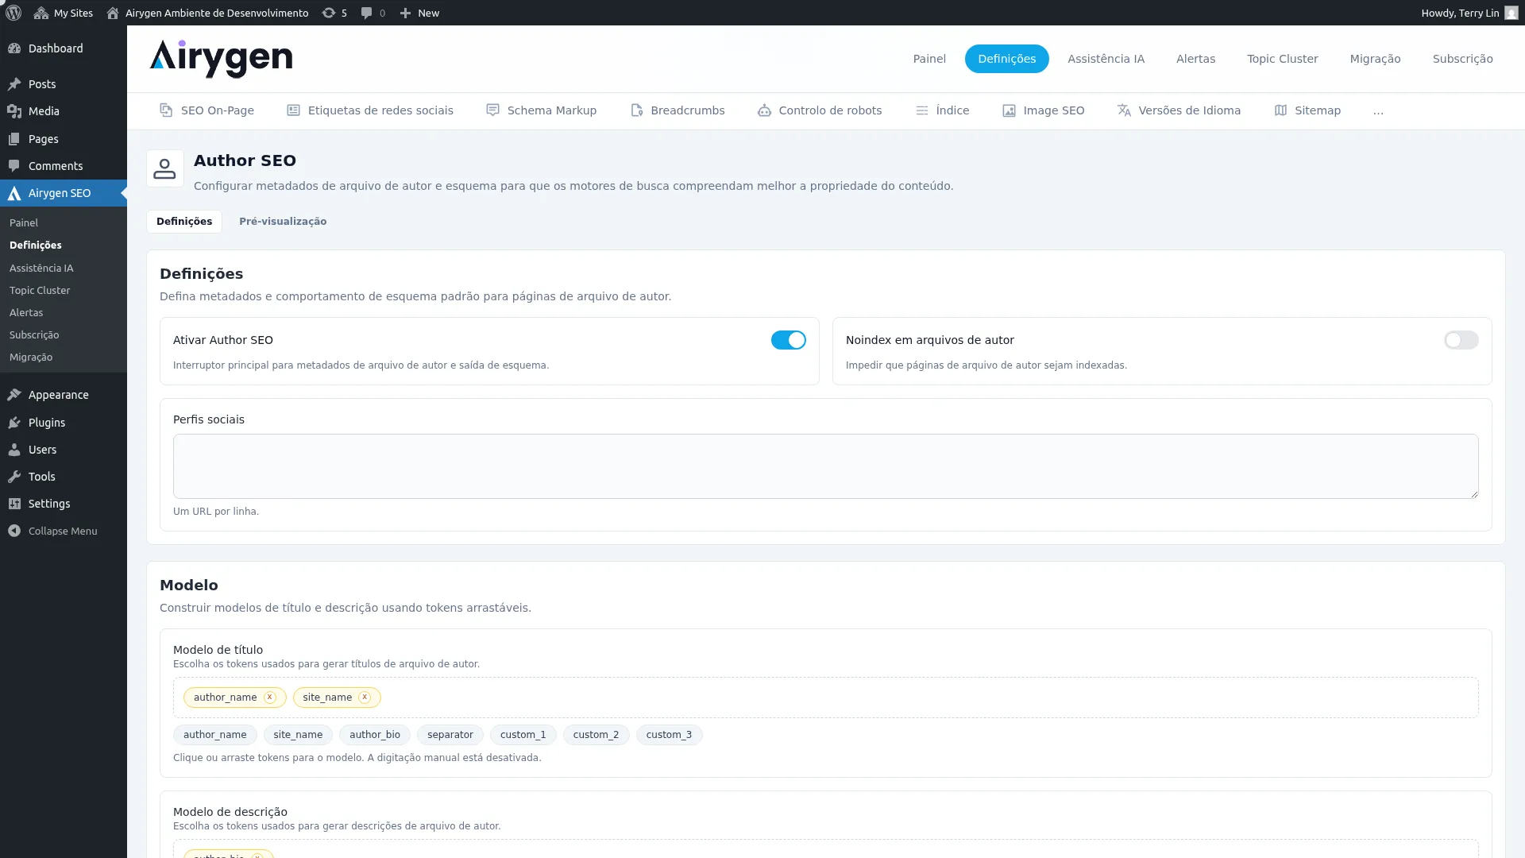Click the Schema Markup icon
Viewport: 1525px width, 858px height.
(x=492, y=110)
